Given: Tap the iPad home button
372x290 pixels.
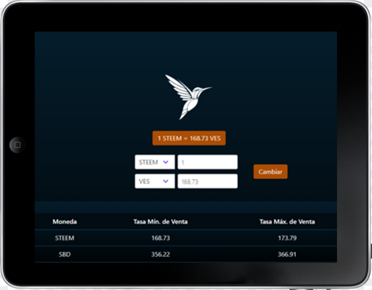Looking at the screenshot, I should (x=17, y=145).
